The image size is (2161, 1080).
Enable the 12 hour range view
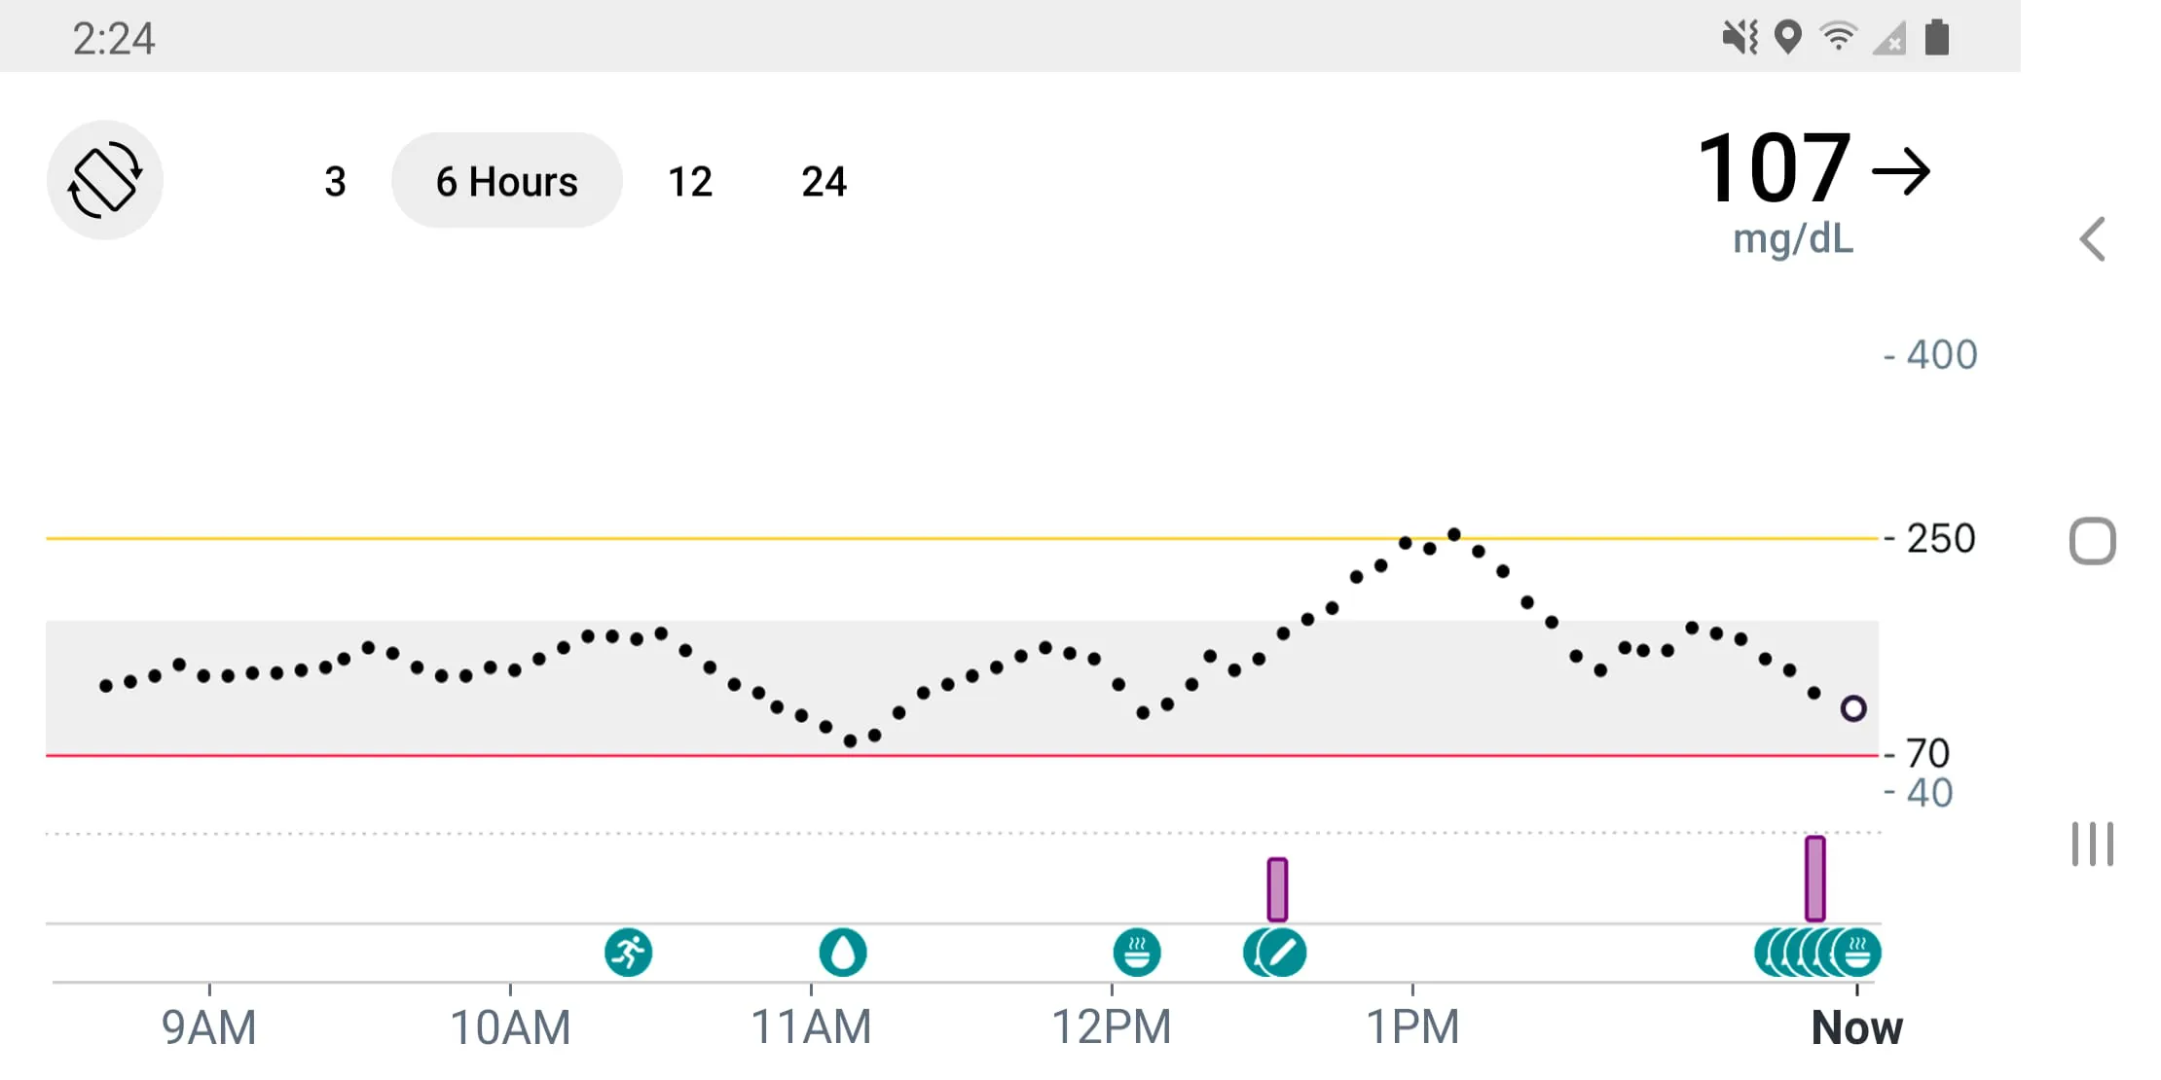(x=690, y=181)
